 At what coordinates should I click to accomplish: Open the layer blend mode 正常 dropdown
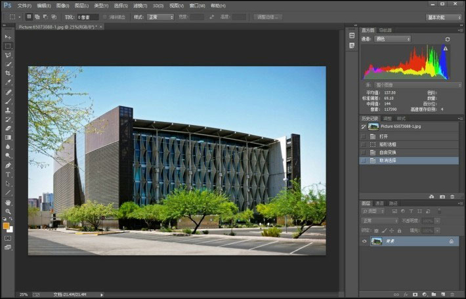pos(379,221)
